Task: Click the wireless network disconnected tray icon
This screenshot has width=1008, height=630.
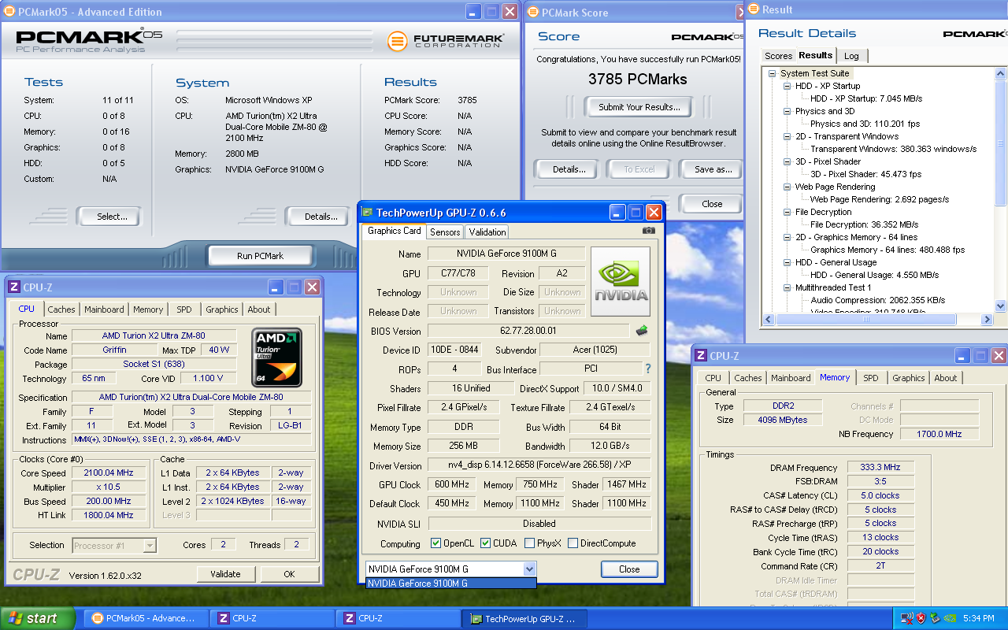Action: coord(906,618)
